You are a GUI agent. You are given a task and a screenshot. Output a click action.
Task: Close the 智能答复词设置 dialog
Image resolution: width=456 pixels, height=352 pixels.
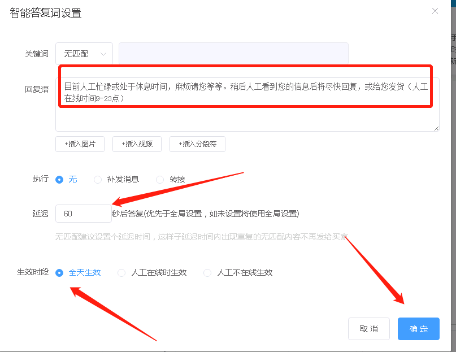click(x=435, y=11)
